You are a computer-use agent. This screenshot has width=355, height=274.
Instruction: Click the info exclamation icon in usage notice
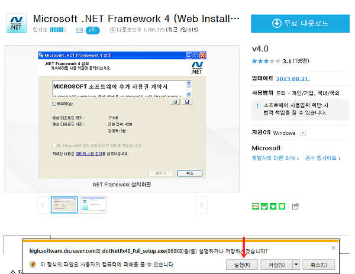[257, 106]
